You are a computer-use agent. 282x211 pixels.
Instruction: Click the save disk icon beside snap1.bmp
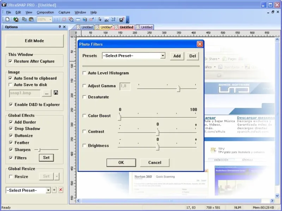coord(56,93)
